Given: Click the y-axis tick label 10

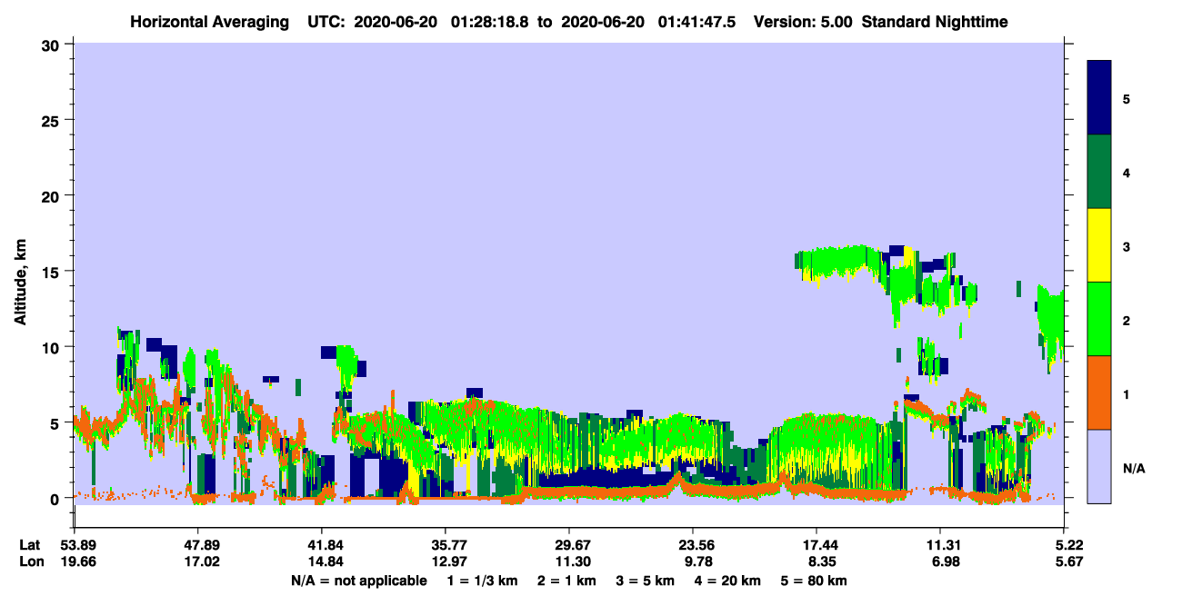Looking at the screenshot, I should [52, 347].
